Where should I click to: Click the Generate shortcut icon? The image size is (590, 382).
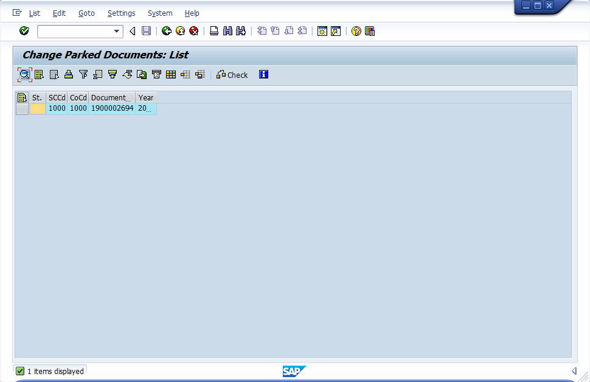click(336, 31)
